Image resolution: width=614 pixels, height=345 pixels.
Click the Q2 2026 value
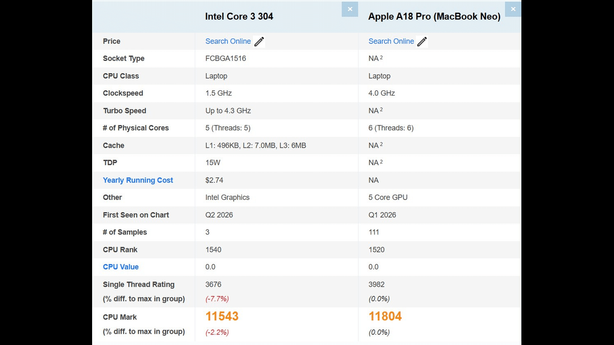(x=219, y=215)
